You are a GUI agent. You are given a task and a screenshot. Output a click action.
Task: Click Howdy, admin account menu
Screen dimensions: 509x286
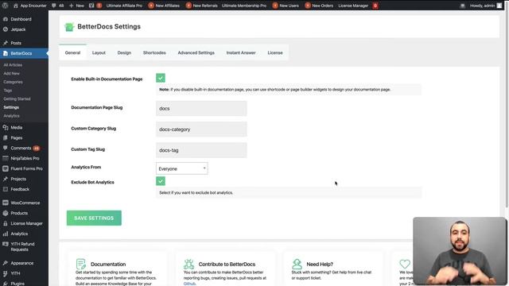pos(486,6)
